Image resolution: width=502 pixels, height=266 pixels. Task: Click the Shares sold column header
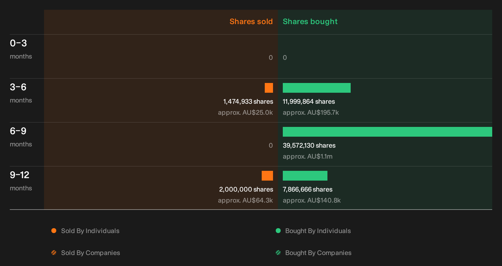tap(251, 22)
